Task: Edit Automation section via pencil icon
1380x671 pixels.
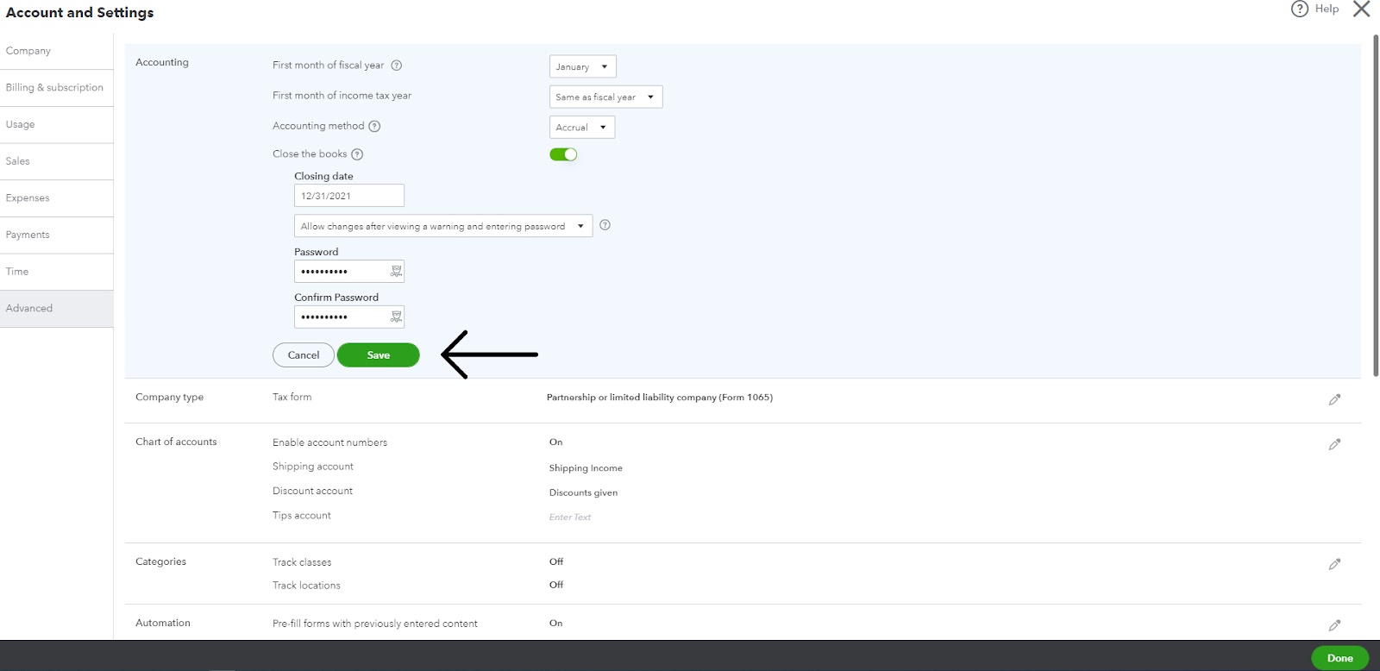Action: click(x=1334, y=625)
